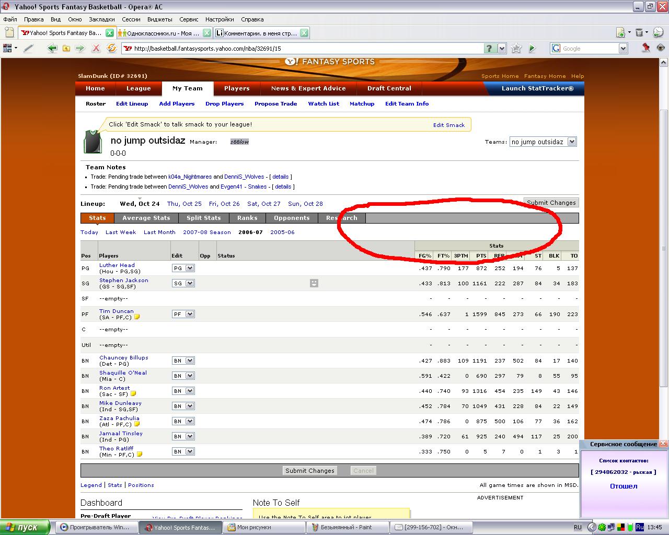Close the Сервисное сообщение popup
Viewport: 669px width, 535px height.
(x=663, y=444)
